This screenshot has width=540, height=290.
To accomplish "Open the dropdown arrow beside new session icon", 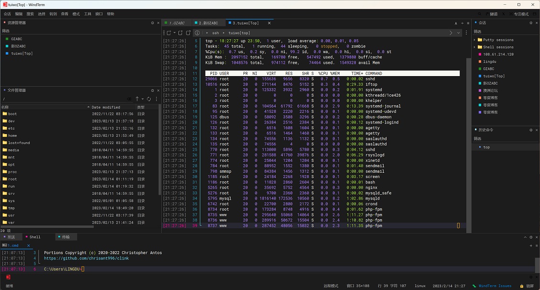I will (x=175, y=33).
